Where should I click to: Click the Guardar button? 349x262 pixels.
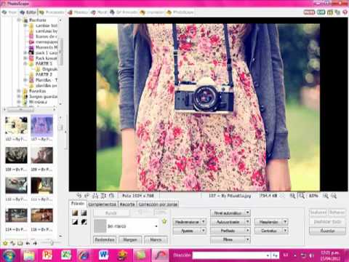click(x=327, y=231)
